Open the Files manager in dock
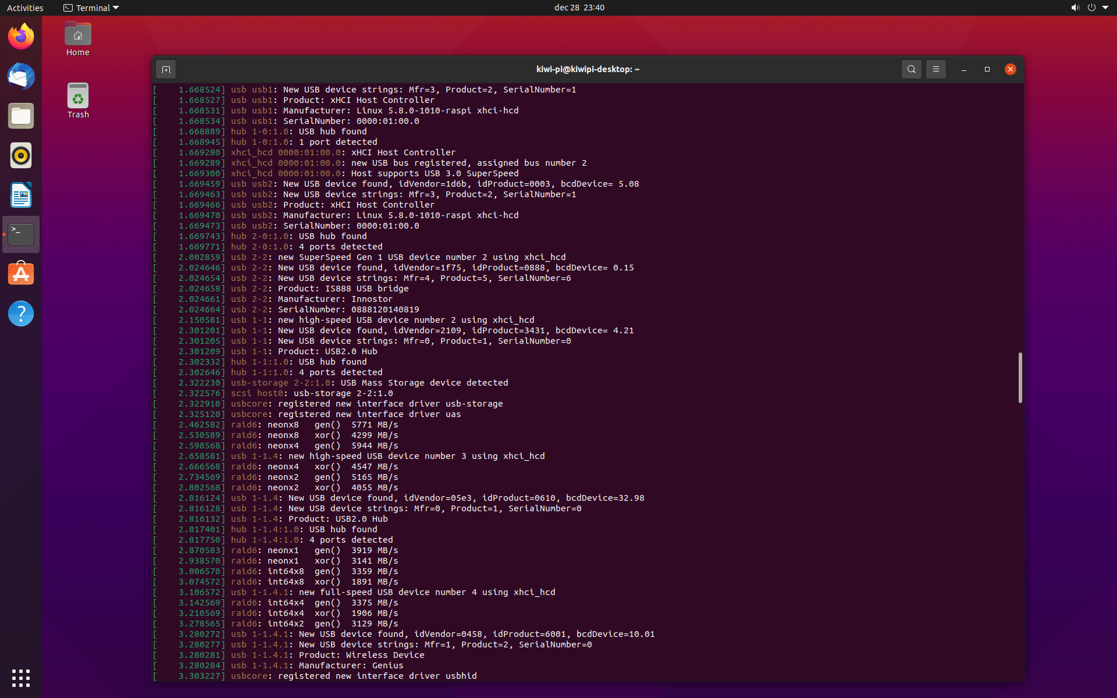 [x=21, y=116]
